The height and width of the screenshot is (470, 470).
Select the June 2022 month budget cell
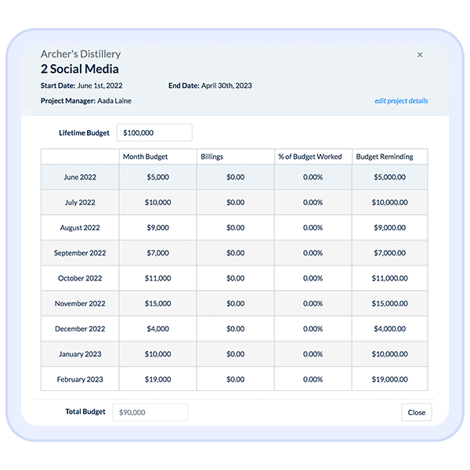(157, 177)
